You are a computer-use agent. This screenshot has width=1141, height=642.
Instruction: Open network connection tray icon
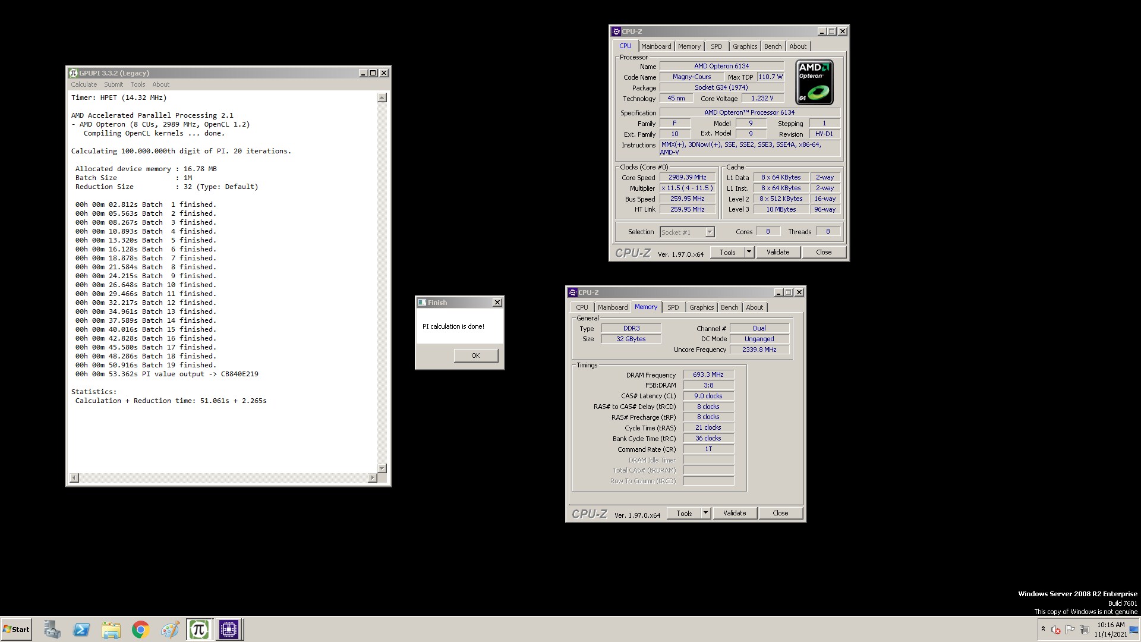(1085, 630)
